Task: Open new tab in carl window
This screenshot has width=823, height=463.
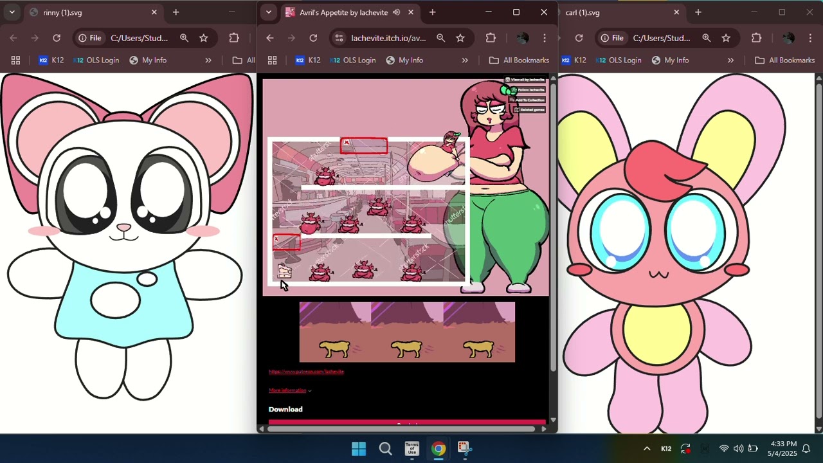Action: [x=698, y=12]
